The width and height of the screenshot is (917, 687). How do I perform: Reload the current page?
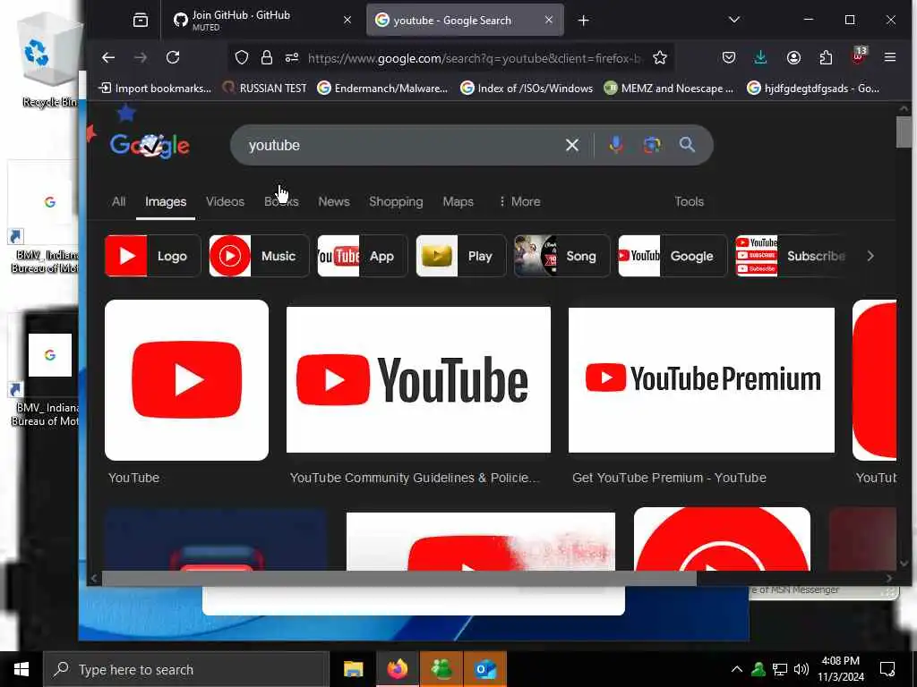coord(173,57)
